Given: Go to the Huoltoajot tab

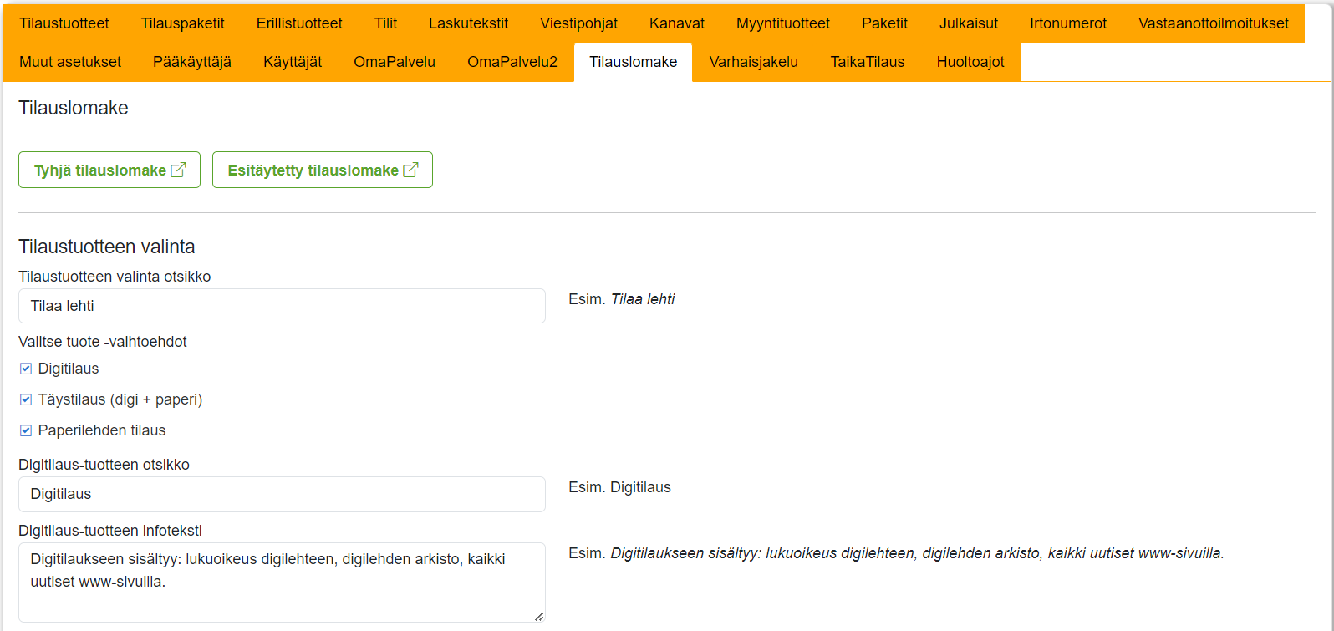Looking at the screenshot, I should 970,62.
